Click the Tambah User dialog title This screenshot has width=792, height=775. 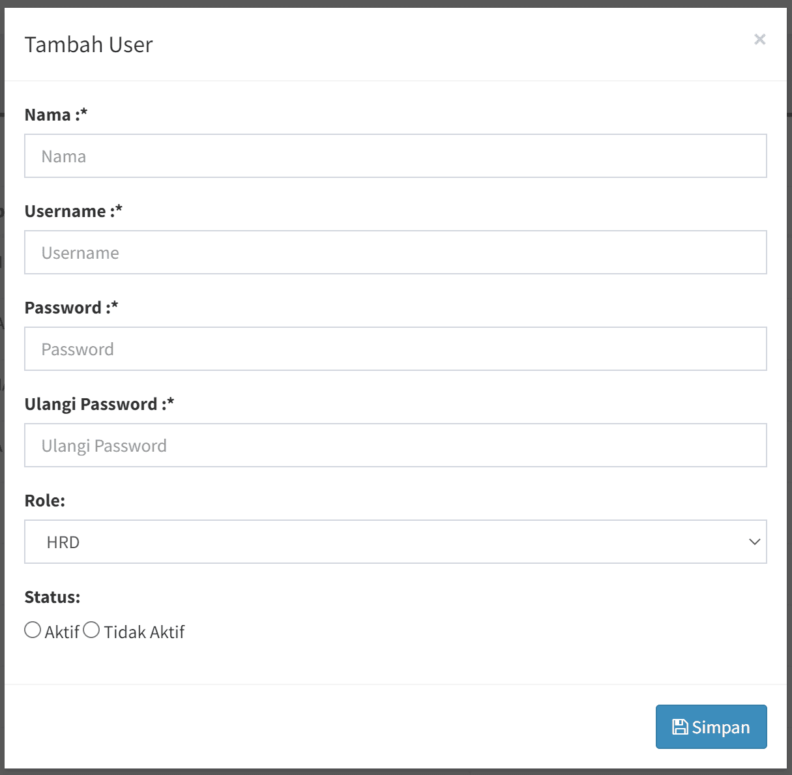(x=89, y=45)
